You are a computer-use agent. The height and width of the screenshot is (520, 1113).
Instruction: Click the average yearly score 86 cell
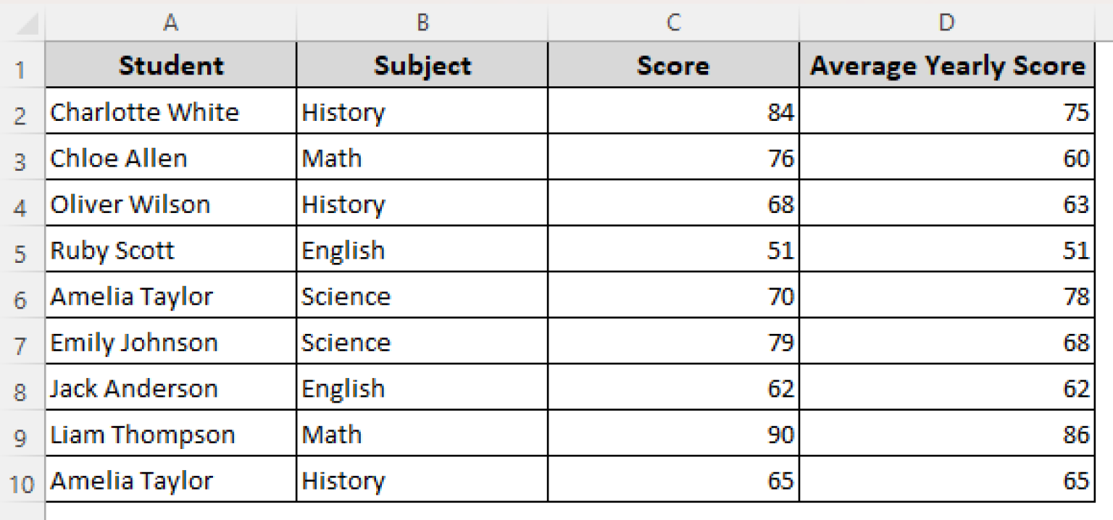(947, 435)
